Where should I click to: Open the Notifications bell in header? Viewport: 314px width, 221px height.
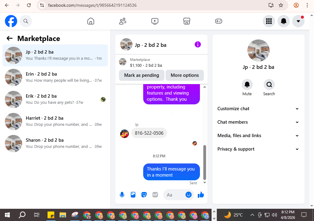(284, 21)
